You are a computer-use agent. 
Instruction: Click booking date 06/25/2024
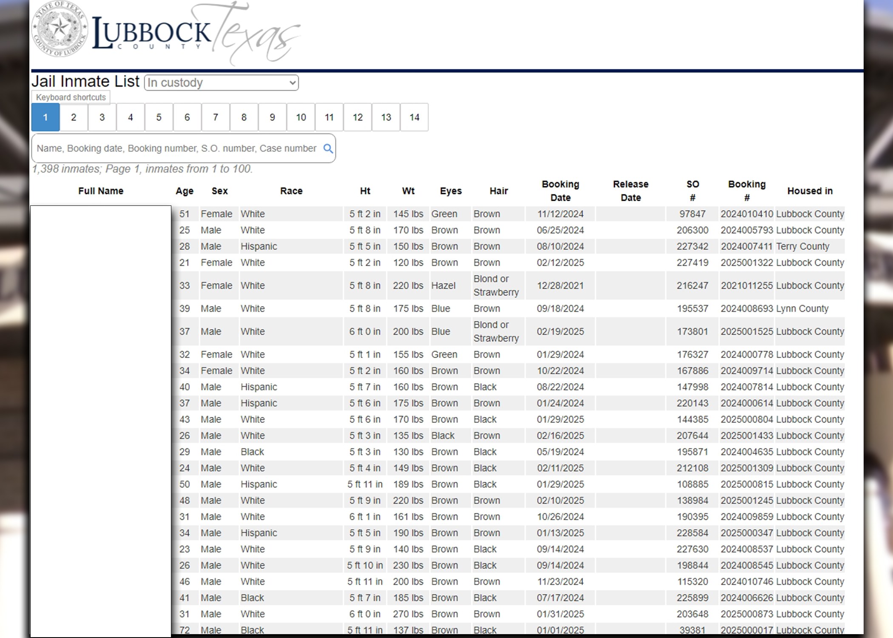(560, 230)
